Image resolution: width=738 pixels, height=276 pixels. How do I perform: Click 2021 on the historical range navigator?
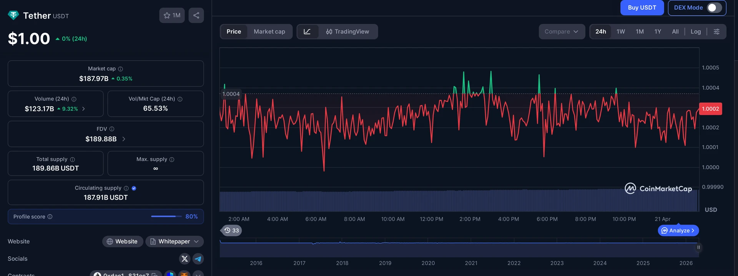tap(471, 263)
